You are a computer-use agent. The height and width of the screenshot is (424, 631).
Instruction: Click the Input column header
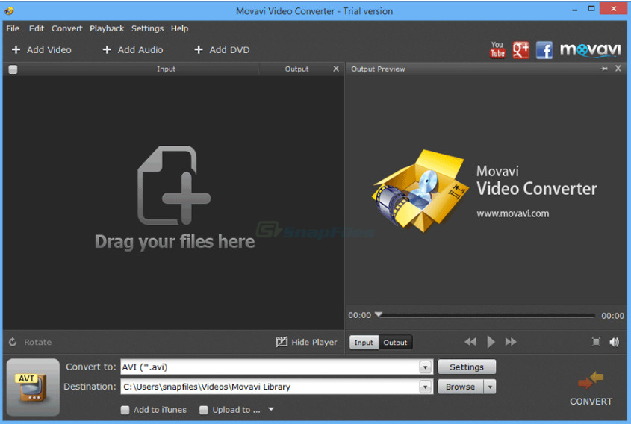[166, 69]
